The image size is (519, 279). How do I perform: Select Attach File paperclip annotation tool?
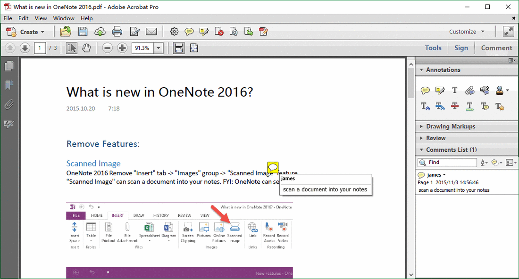pyautogui.click(x=469, y=90)
